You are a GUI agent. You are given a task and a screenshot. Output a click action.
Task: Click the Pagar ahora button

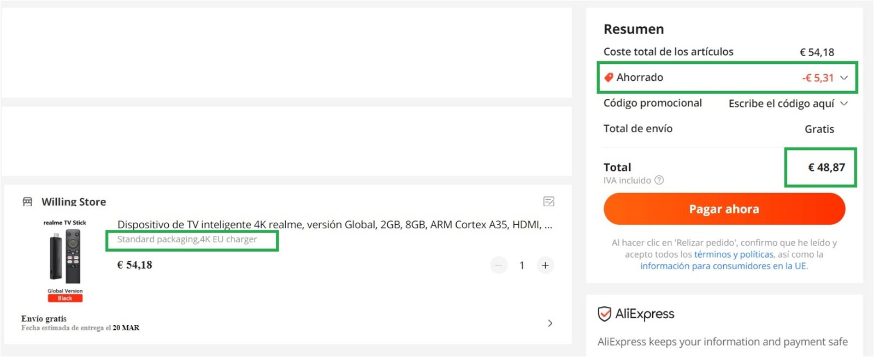[724, 209]
